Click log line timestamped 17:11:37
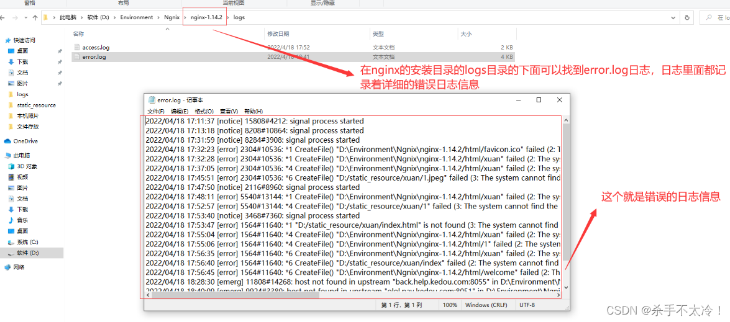 coord(255,121)
